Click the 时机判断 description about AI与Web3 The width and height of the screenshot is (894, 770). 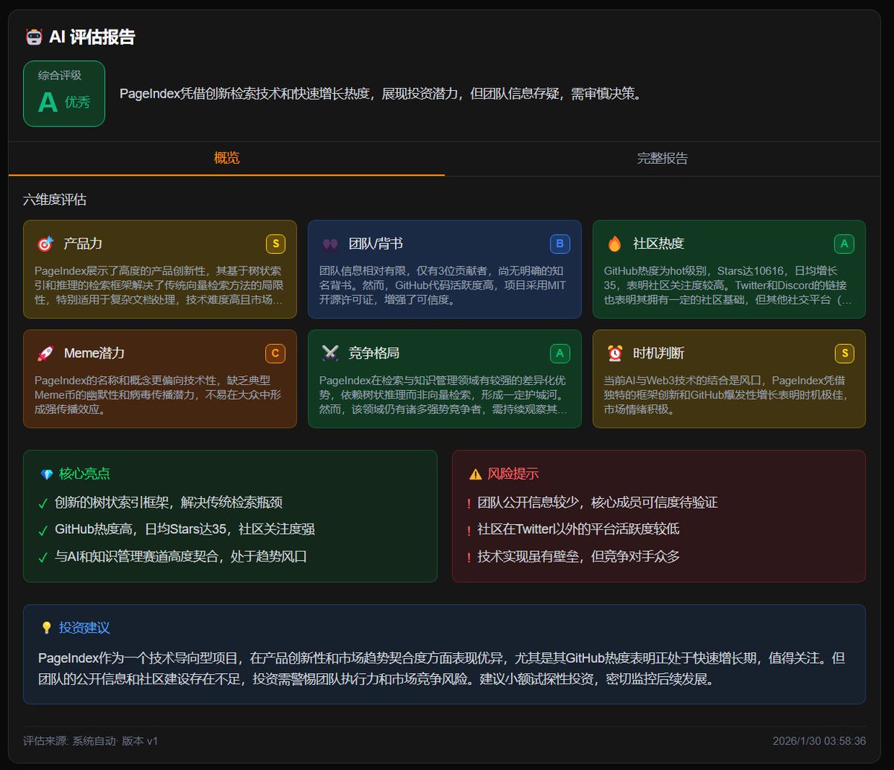726,395
